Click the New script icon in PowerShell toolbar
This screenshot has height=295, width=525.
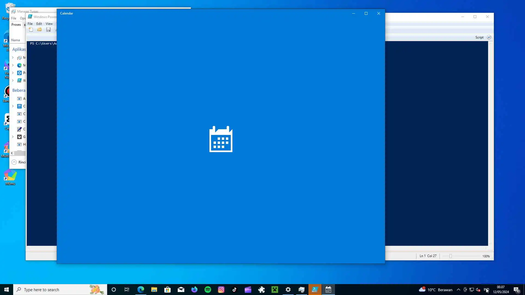coord(31,29)
